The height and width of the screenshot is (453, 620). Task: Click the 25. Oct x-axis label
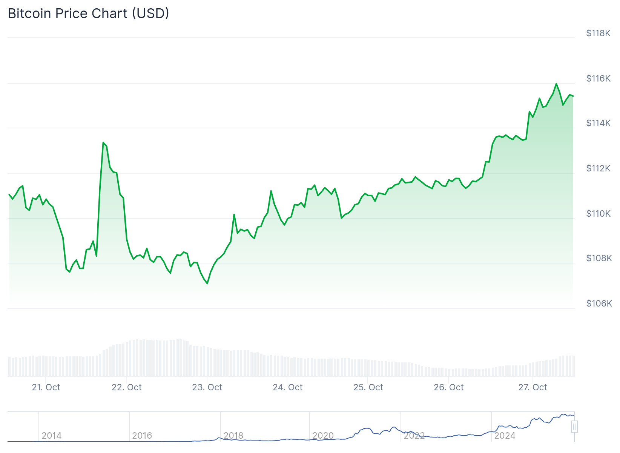[x=368, y=387]
